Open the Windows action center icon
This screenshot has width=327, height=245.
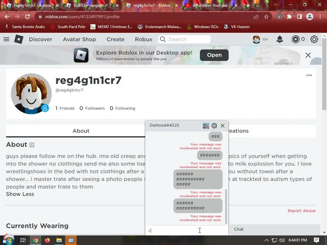point(316,240)
